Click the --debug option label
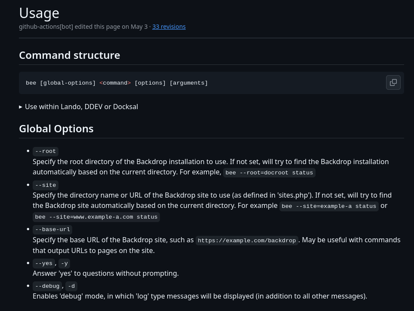Viewport: 414px width, 311px height. (x=47, y=286)
